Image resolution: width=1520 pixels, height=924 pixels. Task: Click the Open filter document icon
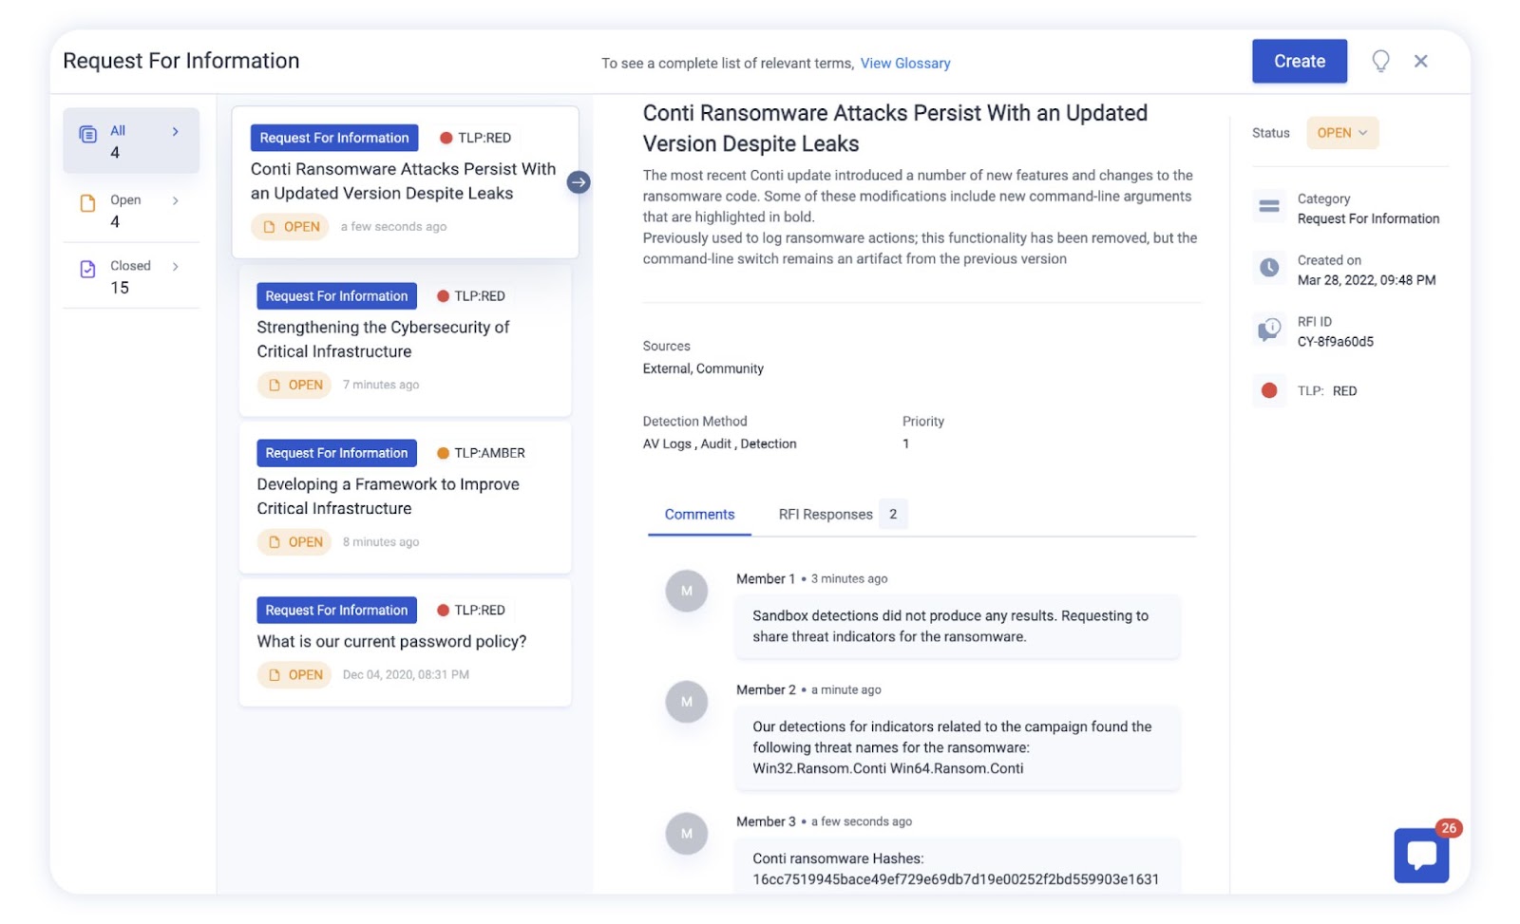coord(87,203)
